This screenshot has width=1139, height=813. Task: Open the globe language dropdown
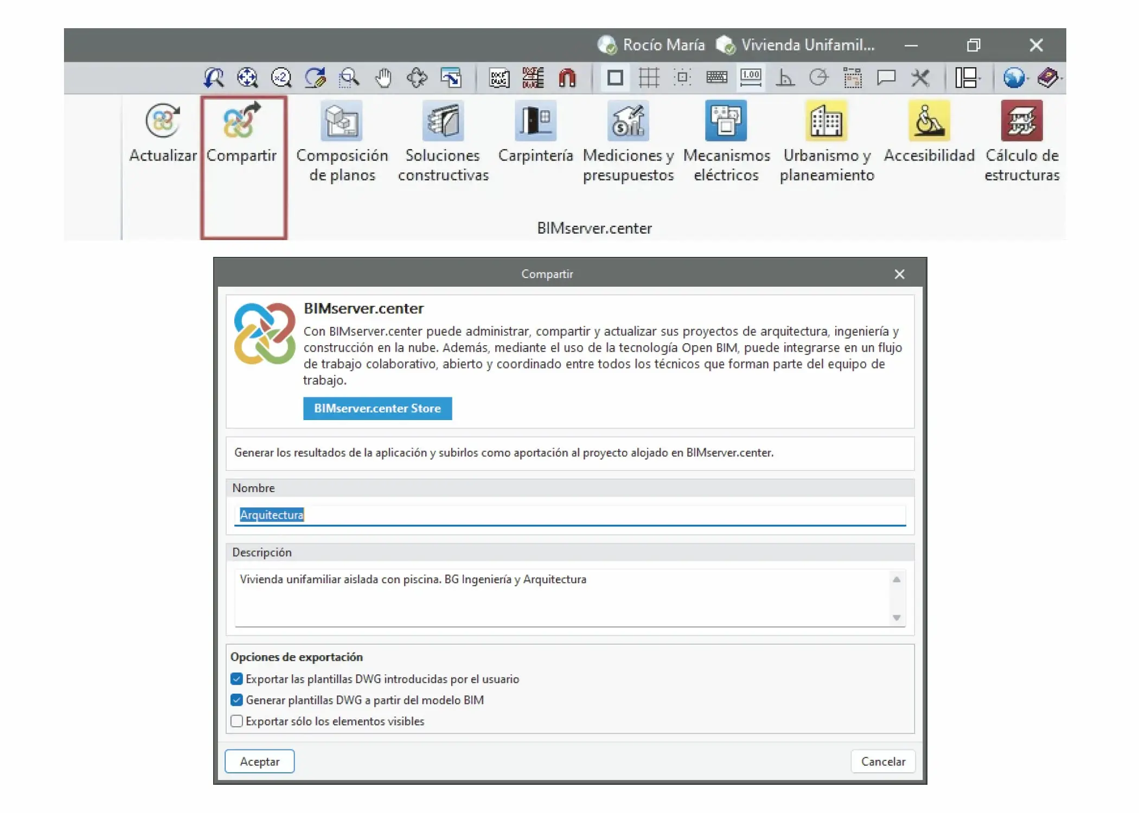click(1014, 78)
